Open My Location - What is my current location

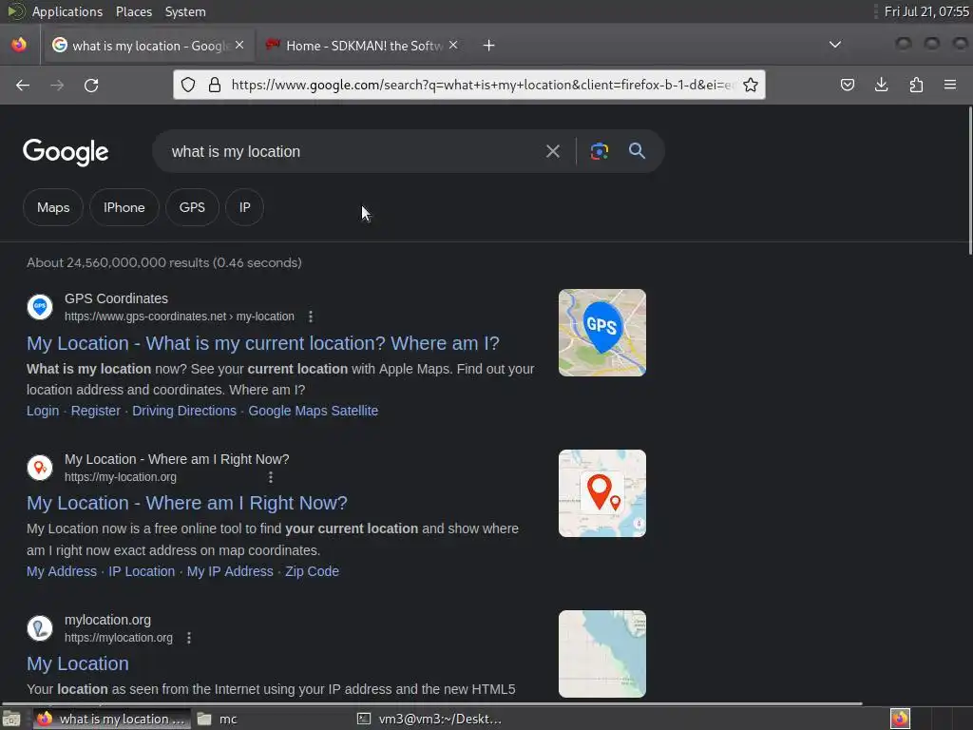tap(263, 343)
